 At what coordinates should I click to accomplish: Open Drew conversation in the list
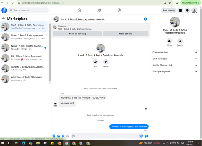coord(24,37)
